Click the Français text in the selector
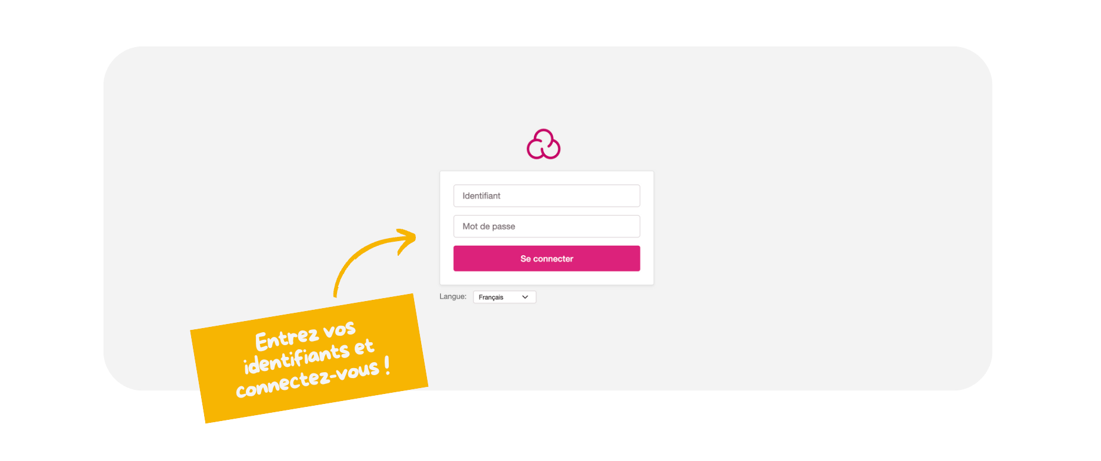The width and height of the screenshot is (1101, 461). pos(491,298)
